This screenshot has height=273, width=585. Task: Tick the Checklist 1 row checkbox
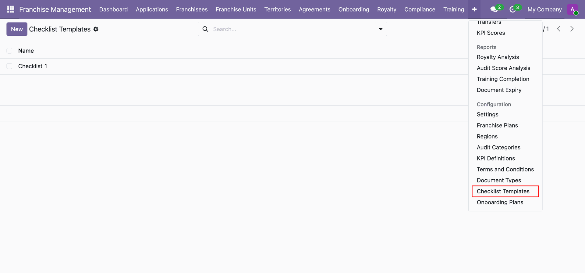pyautogui.click(x=9, y=66)
